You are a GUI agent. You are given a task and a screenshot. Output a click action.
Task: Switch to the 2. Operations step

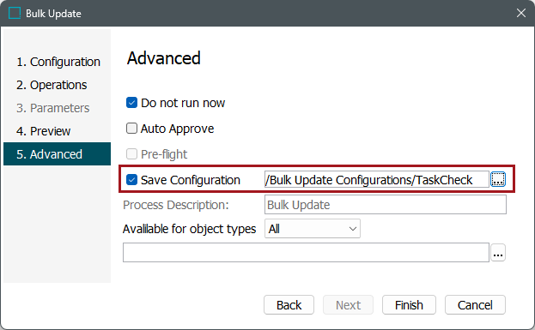pyautogui.click(x=52, y=85)
